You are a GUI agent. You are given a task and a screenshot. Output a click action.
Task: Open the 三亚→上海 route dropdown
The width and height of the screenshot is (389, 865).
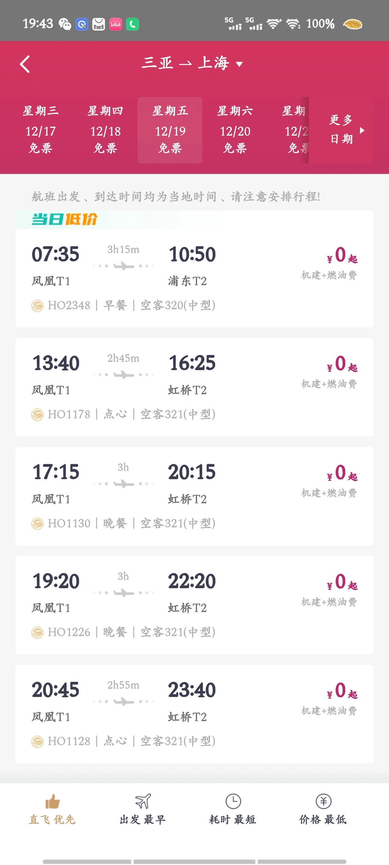coord(192,63)
